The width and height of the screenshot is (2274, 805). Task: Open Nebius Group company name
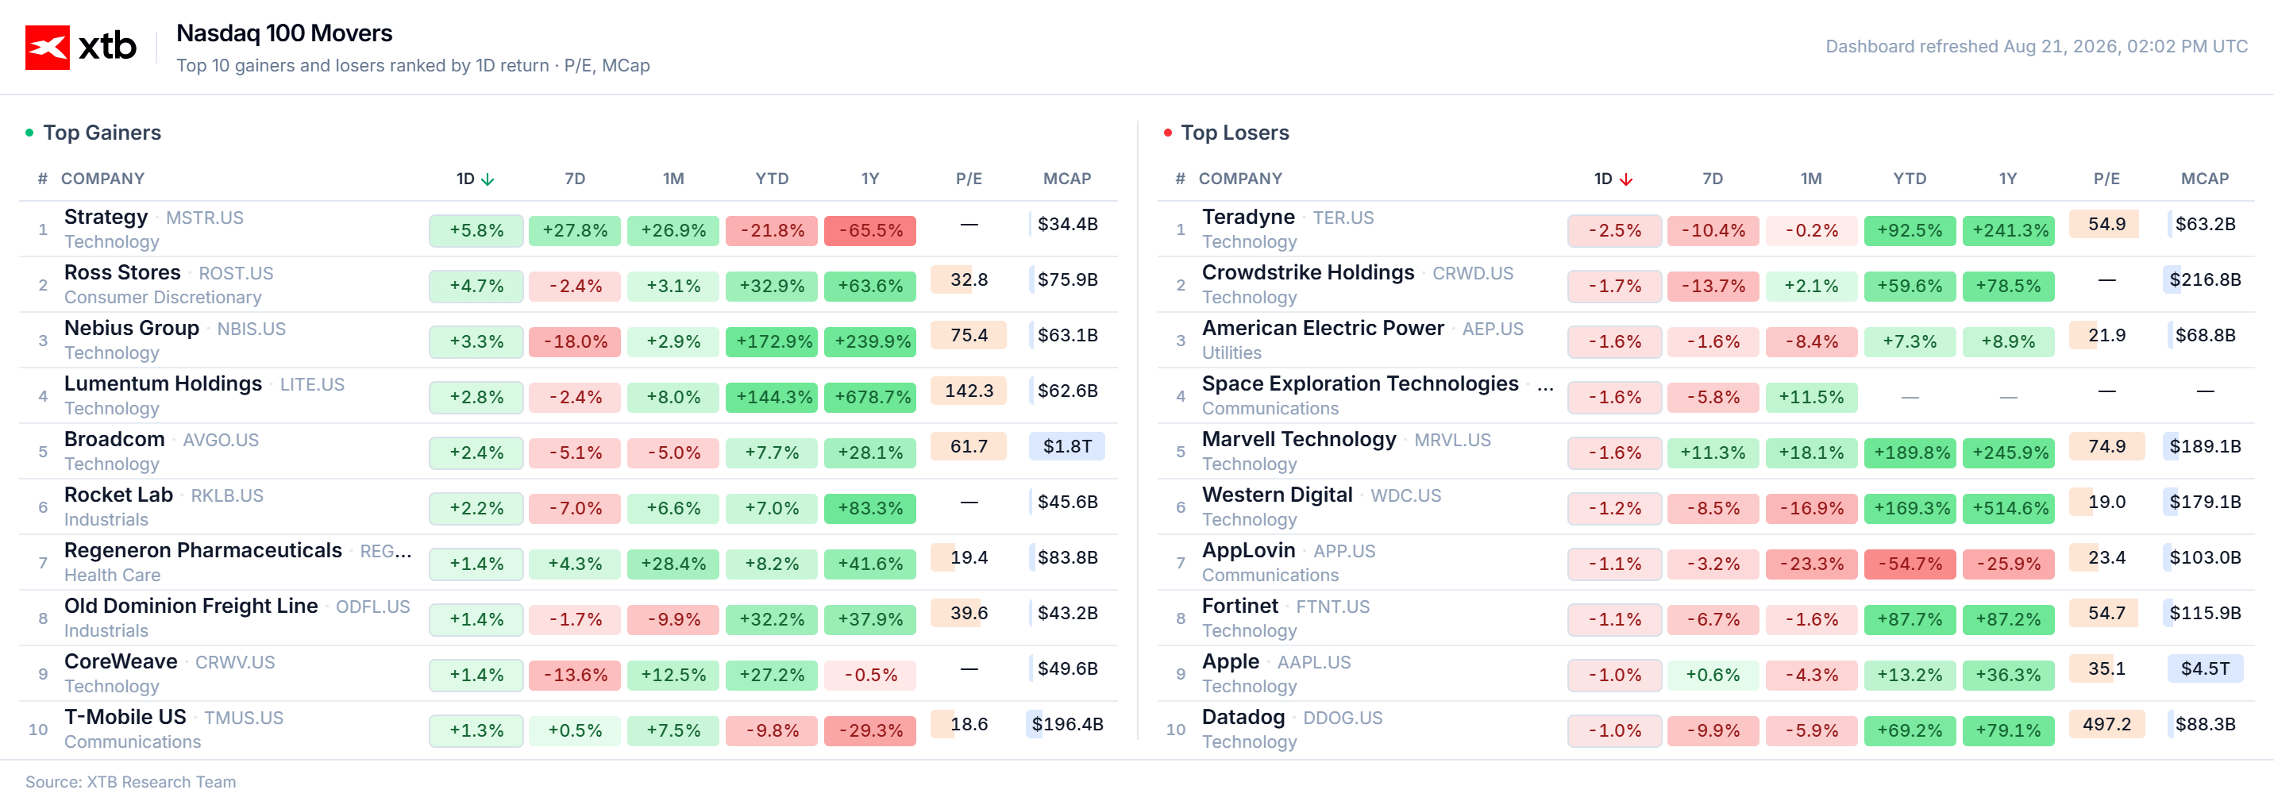[132, 329]
